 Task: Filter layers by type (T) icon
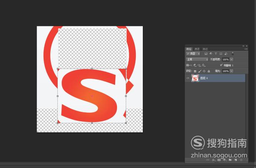(x=216, y=53)
